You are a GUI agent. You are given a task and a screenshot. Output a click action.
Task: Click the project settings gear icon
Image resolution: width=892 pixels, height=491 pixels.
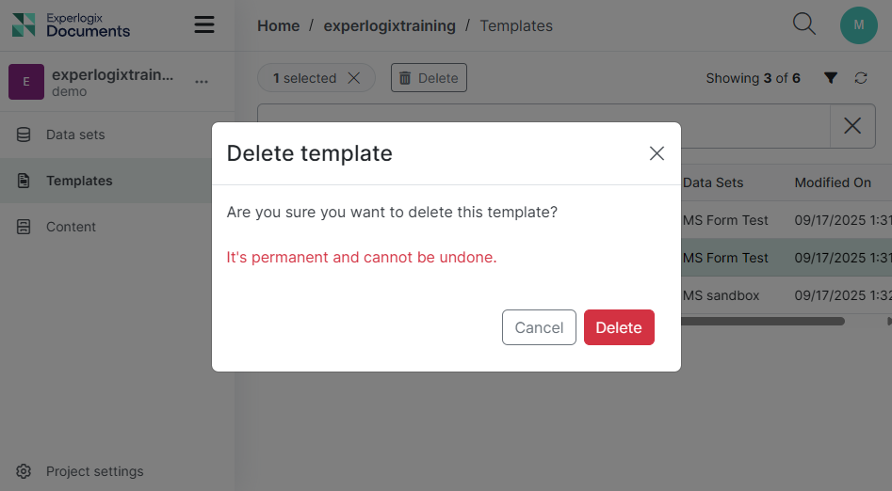24,471
